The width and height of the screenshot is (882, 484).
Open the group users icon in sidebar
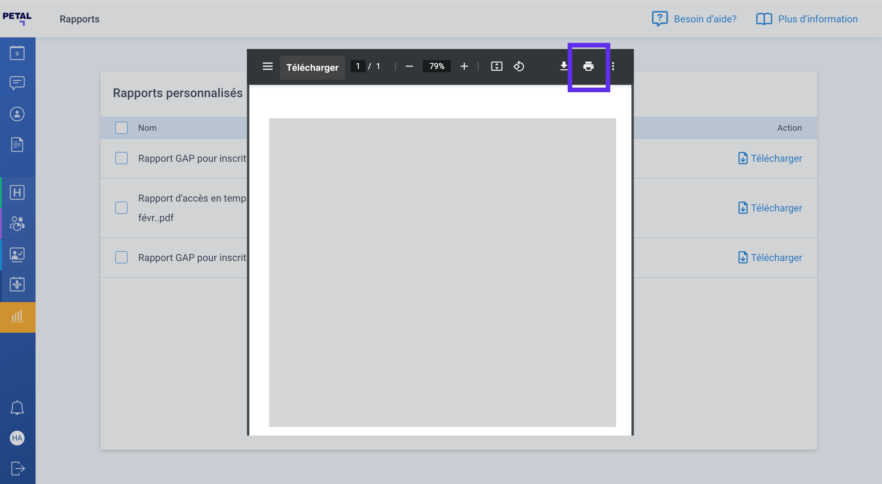pos(17,223)
